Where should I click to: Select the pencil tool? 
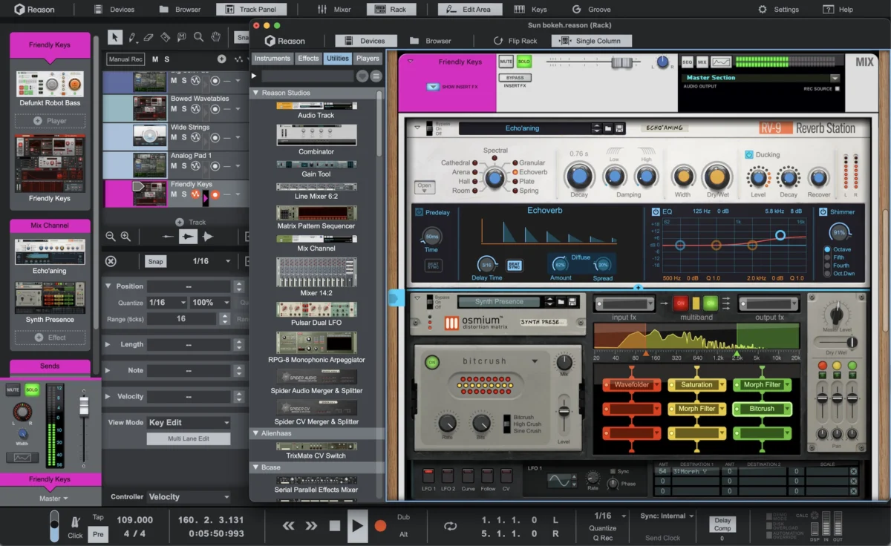[x=132, y=37]
